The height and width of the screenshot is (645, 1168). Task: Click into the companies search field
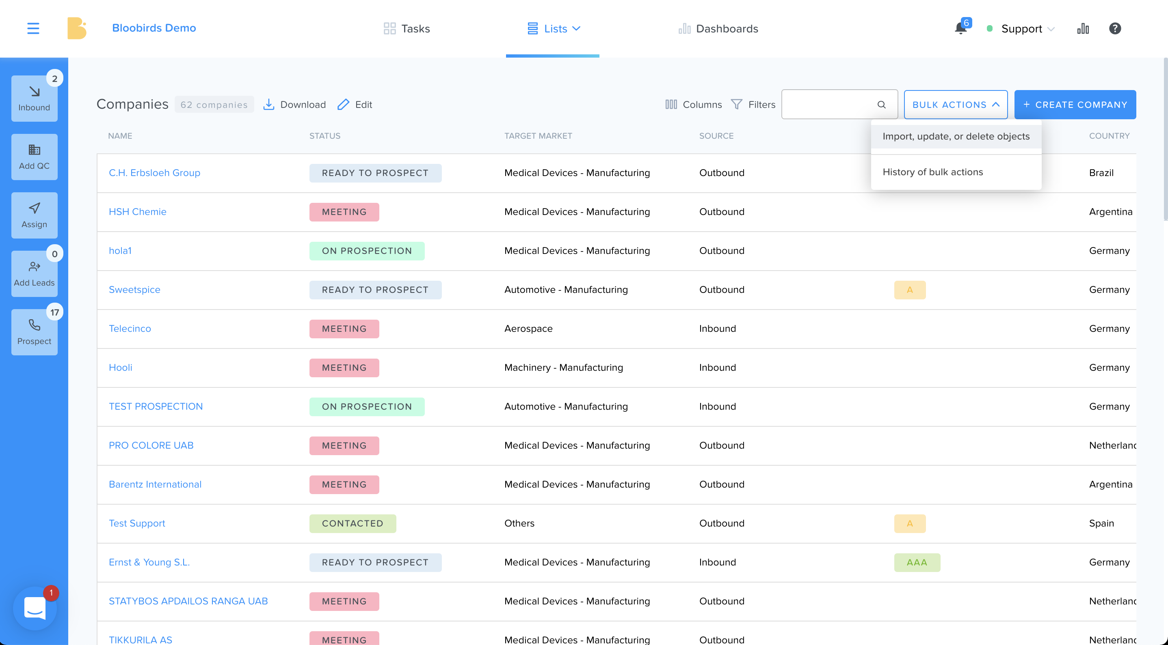pos(839,105)
